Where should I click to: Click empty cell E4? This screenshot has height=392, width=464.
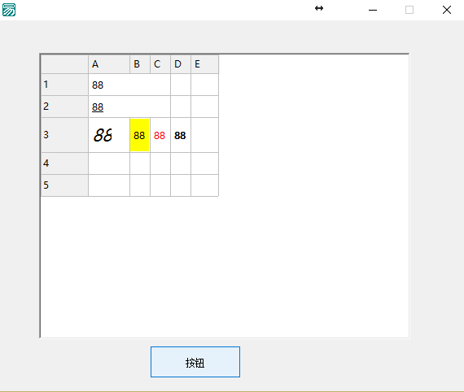pyautogui.click(x=205, y=163)
